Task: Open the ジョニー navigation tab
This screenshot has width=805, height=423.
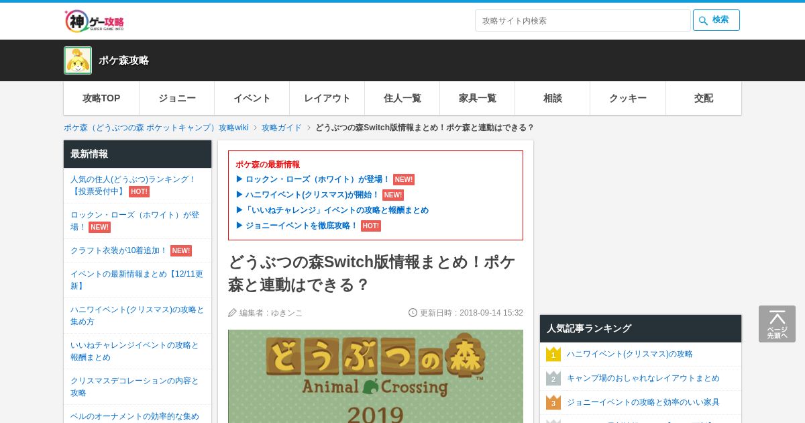Action: pyautogui.click(x=177, y=98)
